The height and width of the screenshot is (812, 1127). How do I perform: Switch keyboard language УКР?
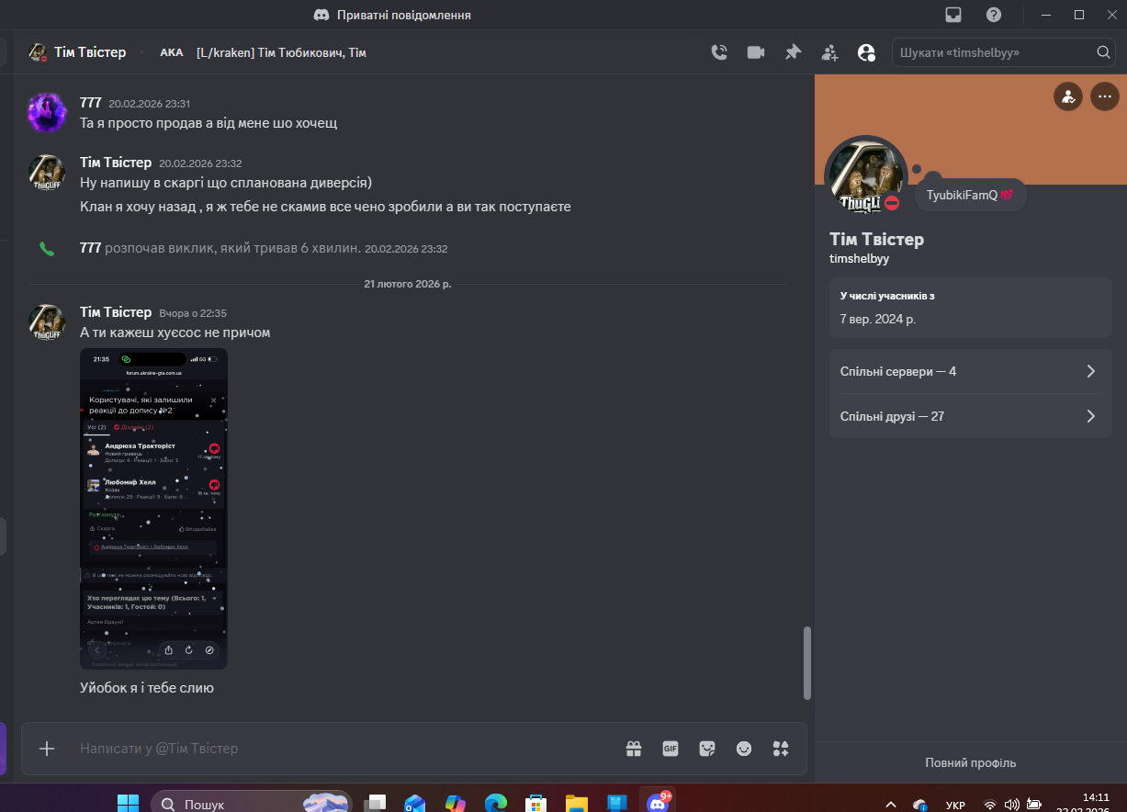(x=955, y=806)
